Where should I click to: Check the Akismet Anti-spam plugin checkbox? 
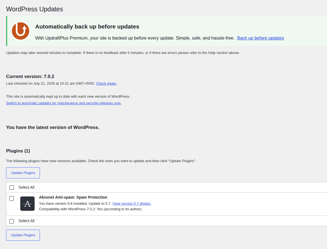[12, 198]
